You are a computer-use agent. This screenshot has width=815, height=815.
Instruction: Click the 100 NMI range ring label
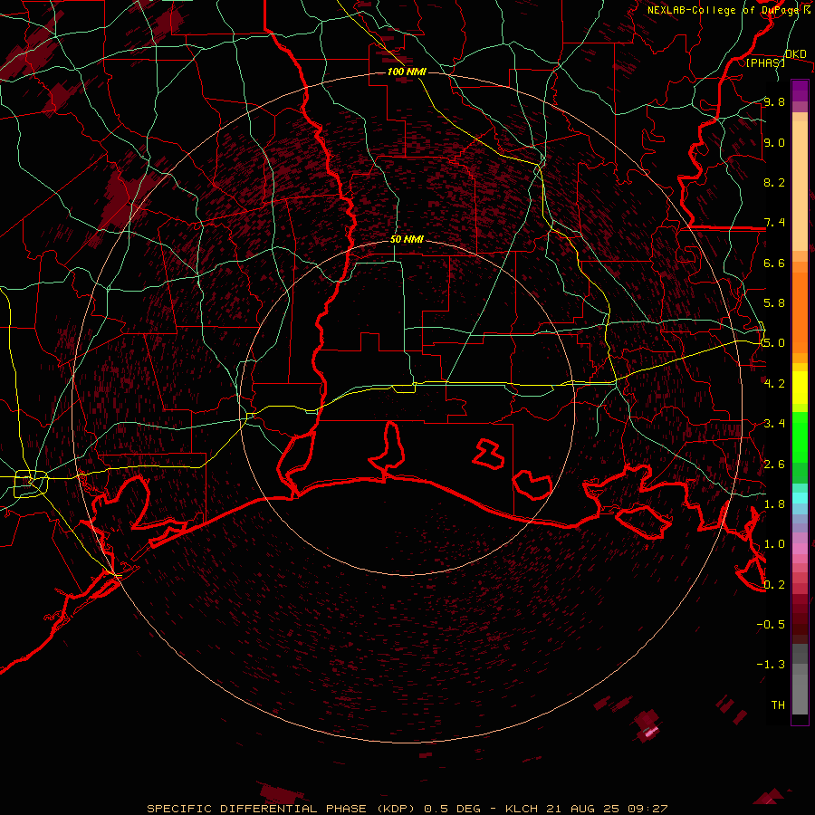[x=407, y=72]
